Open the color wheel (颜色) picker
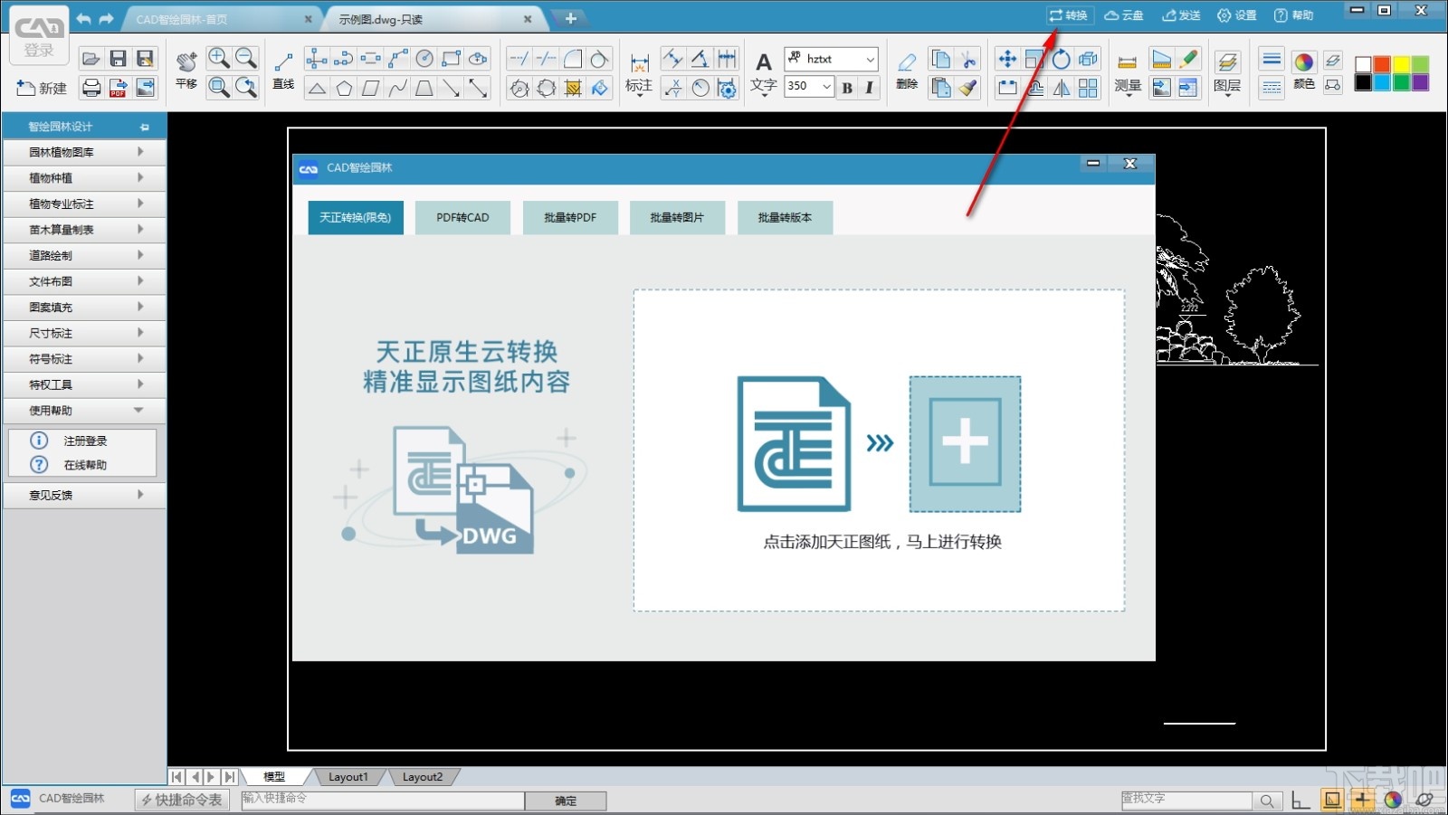Viewport: 1448px width, 815px height. click(1304, 69)
